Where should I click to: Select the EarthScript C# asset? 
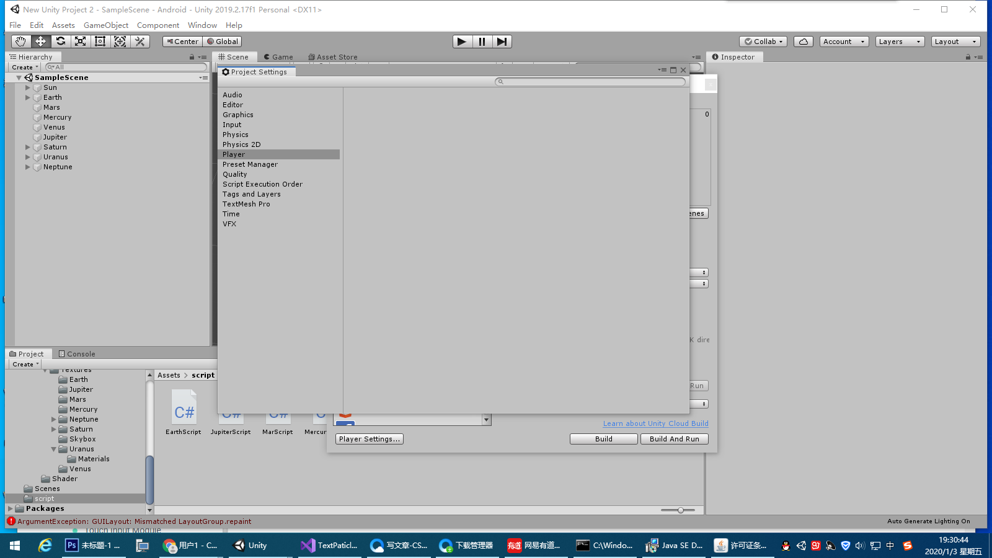184,412
